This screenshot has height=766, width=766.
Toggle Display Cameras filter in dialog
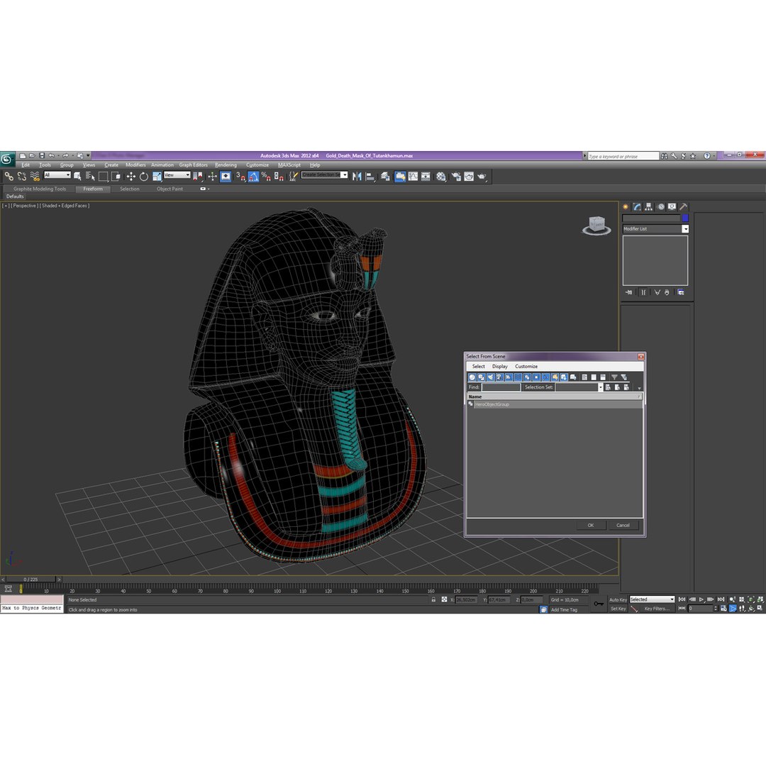click(500, 377)
